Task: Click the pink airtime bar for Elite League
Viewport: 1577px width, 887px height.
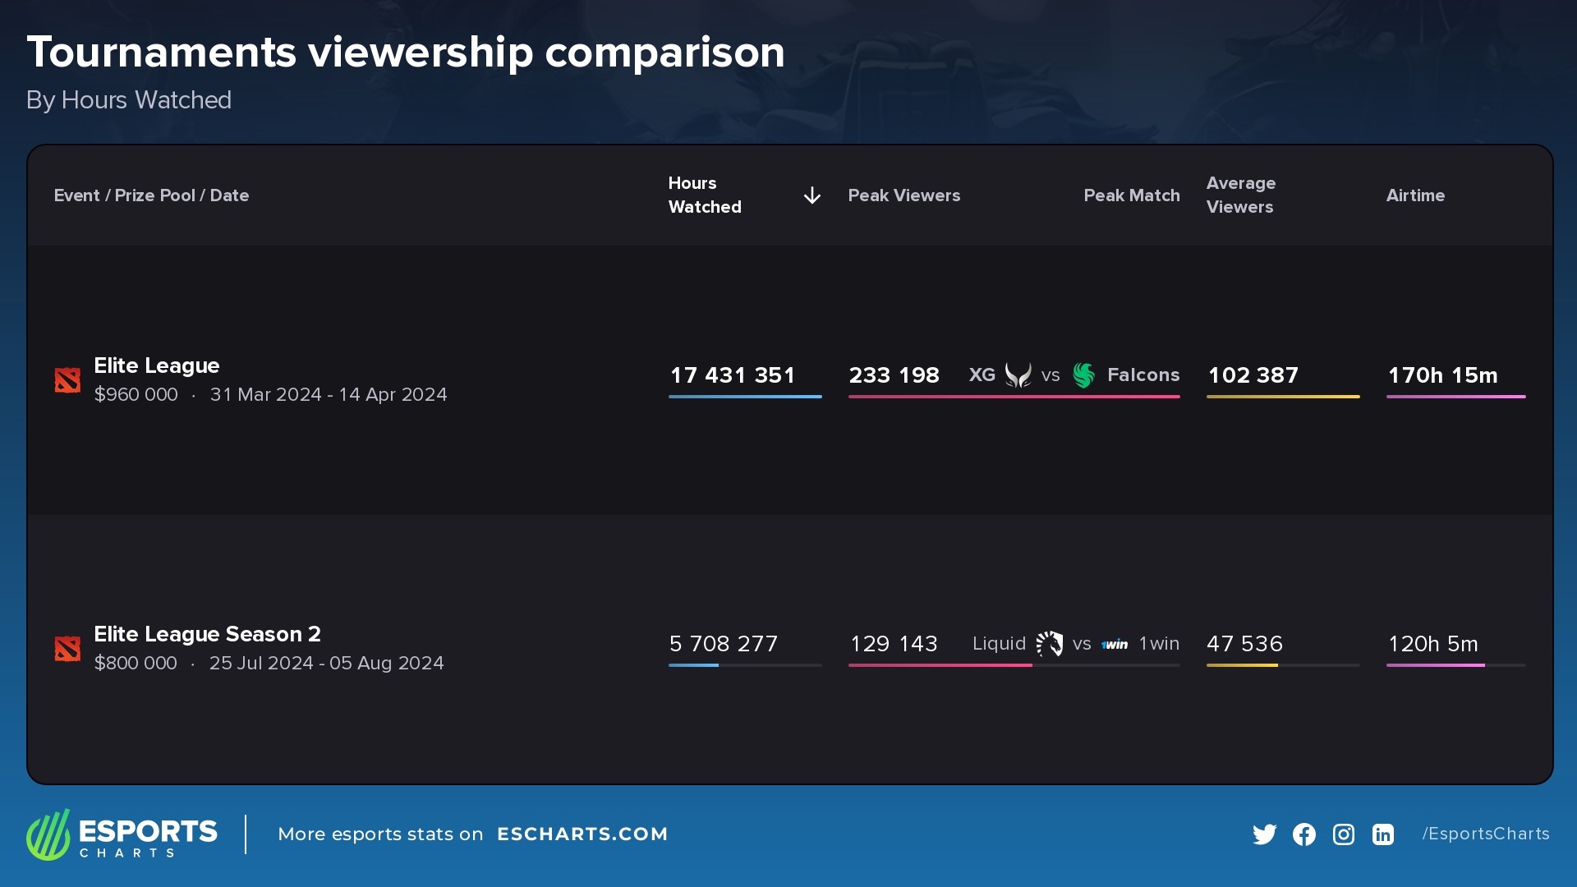Action: [x=1456, y=397]
